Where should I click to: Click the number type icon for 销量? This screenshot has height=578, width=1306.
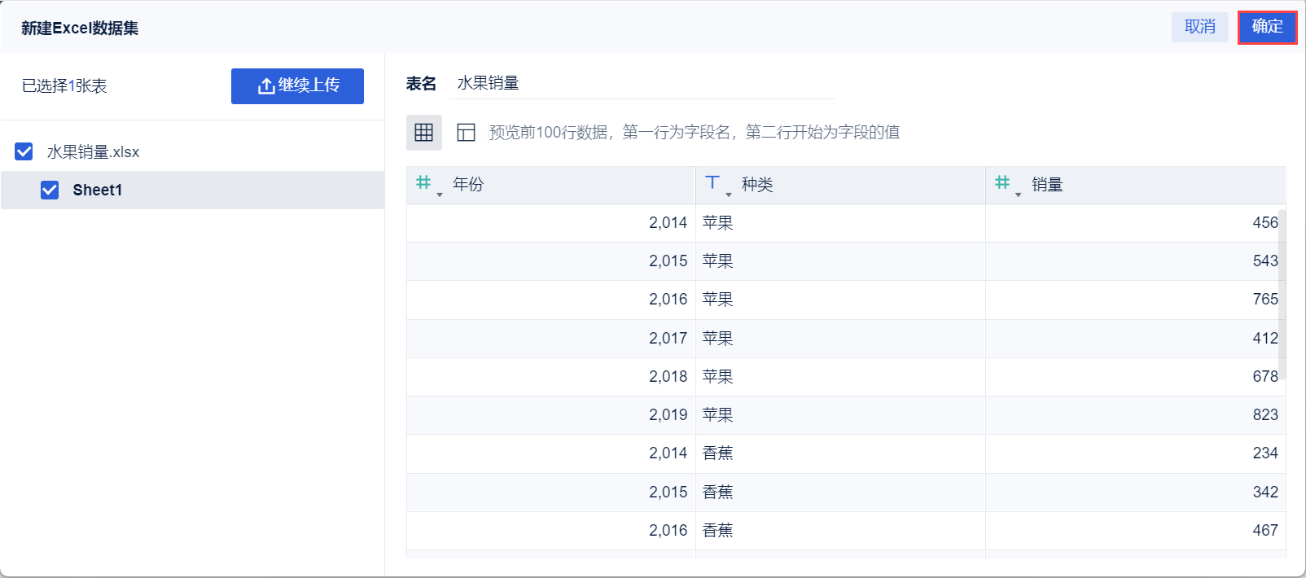click(x=1002, y=183)
